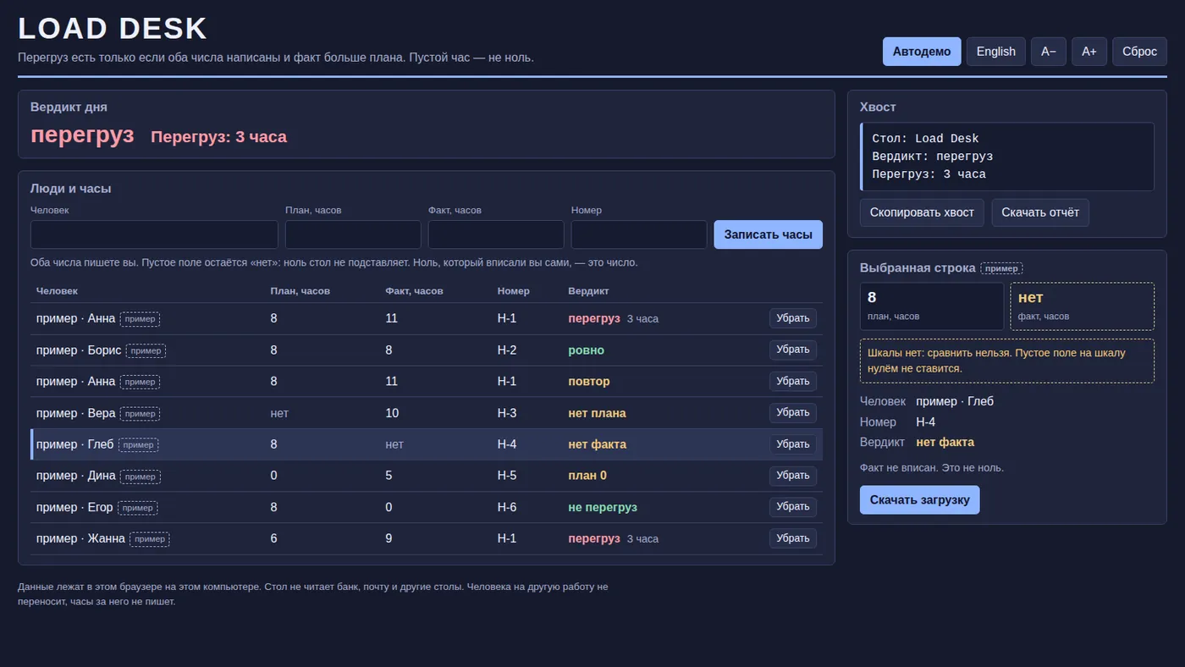Click the Н-5 number cell
Image resolution: width=1185 pixels, height=667 pixels.
click(507, 476)
